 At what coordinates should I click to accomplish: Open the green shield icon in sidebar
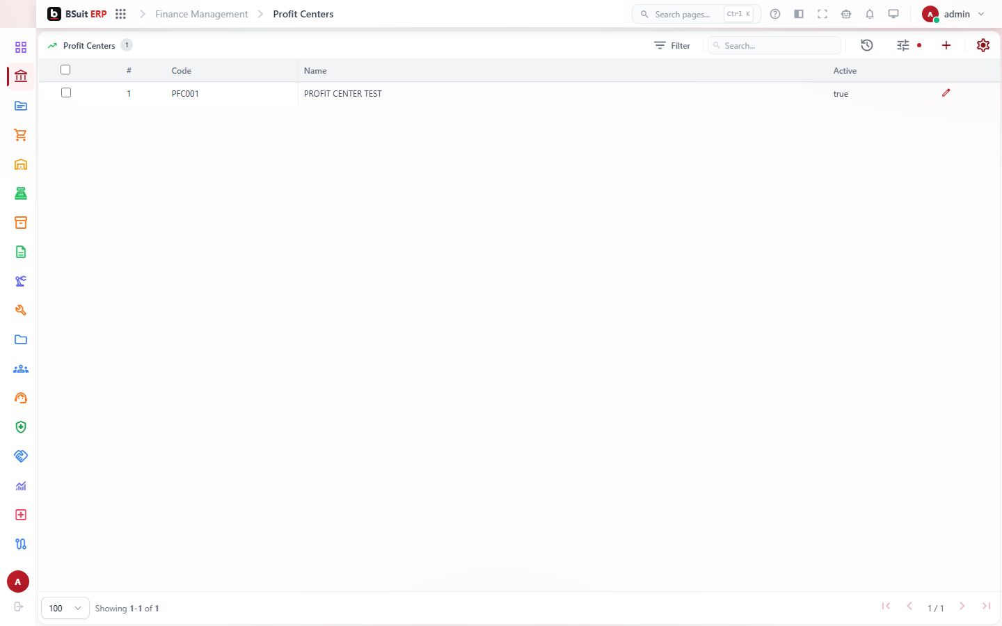(21, 427)
